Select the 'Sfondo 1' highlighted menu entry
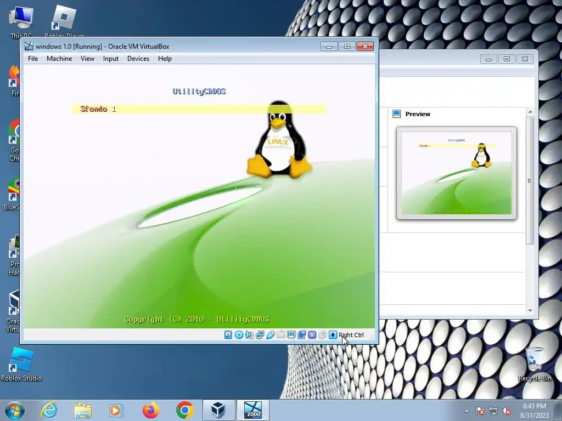The image size is (562, 421). (x=199, y=109)
